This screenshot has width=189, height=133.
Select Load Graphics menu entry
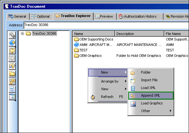pyautogui.click(x=151, y=103)
